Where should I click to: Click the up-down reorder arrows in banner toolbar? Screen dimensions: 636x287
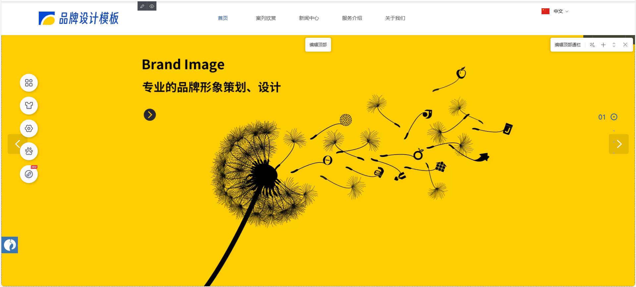pos(614,45)
